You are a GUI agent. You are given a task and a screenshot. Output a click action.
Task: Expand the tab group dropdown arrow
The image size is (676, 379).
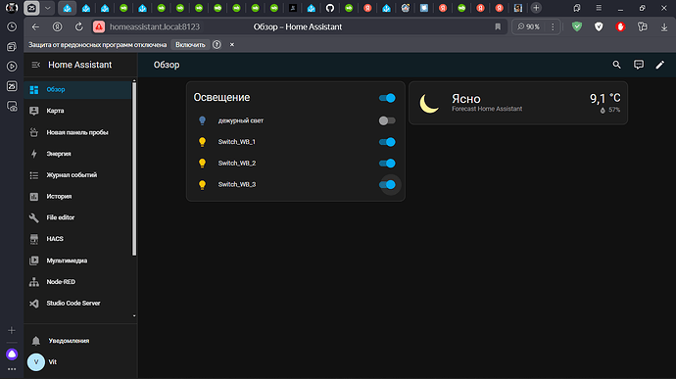pos(48,8)
